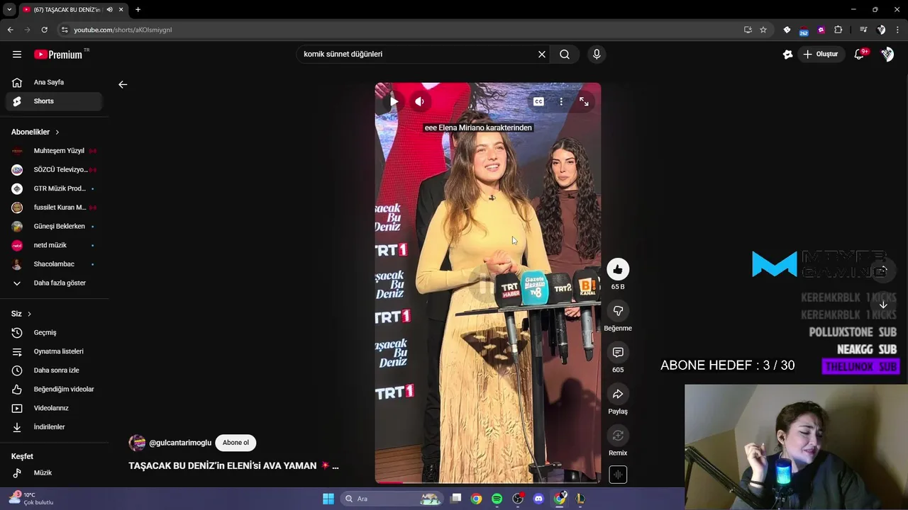This screenshot has height=510, width=908.
Task: Open the comments with 605 count
Action: [618, 352]
